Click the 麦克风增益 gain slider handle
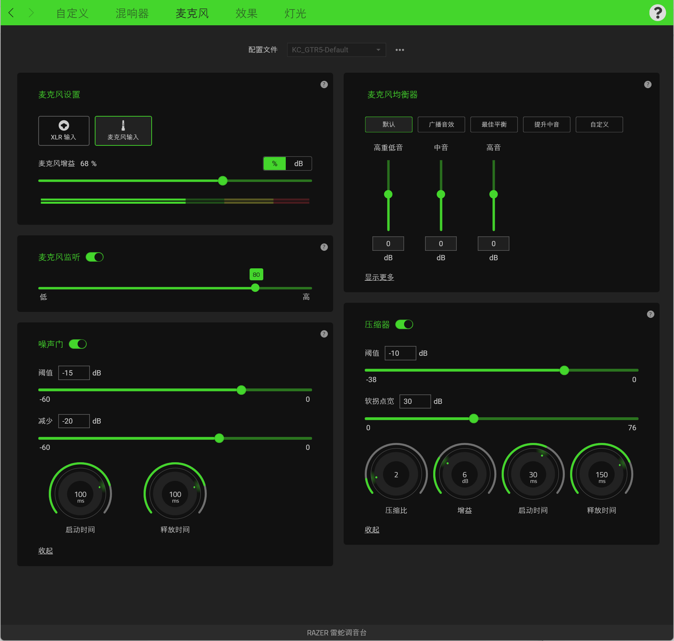 223,181
